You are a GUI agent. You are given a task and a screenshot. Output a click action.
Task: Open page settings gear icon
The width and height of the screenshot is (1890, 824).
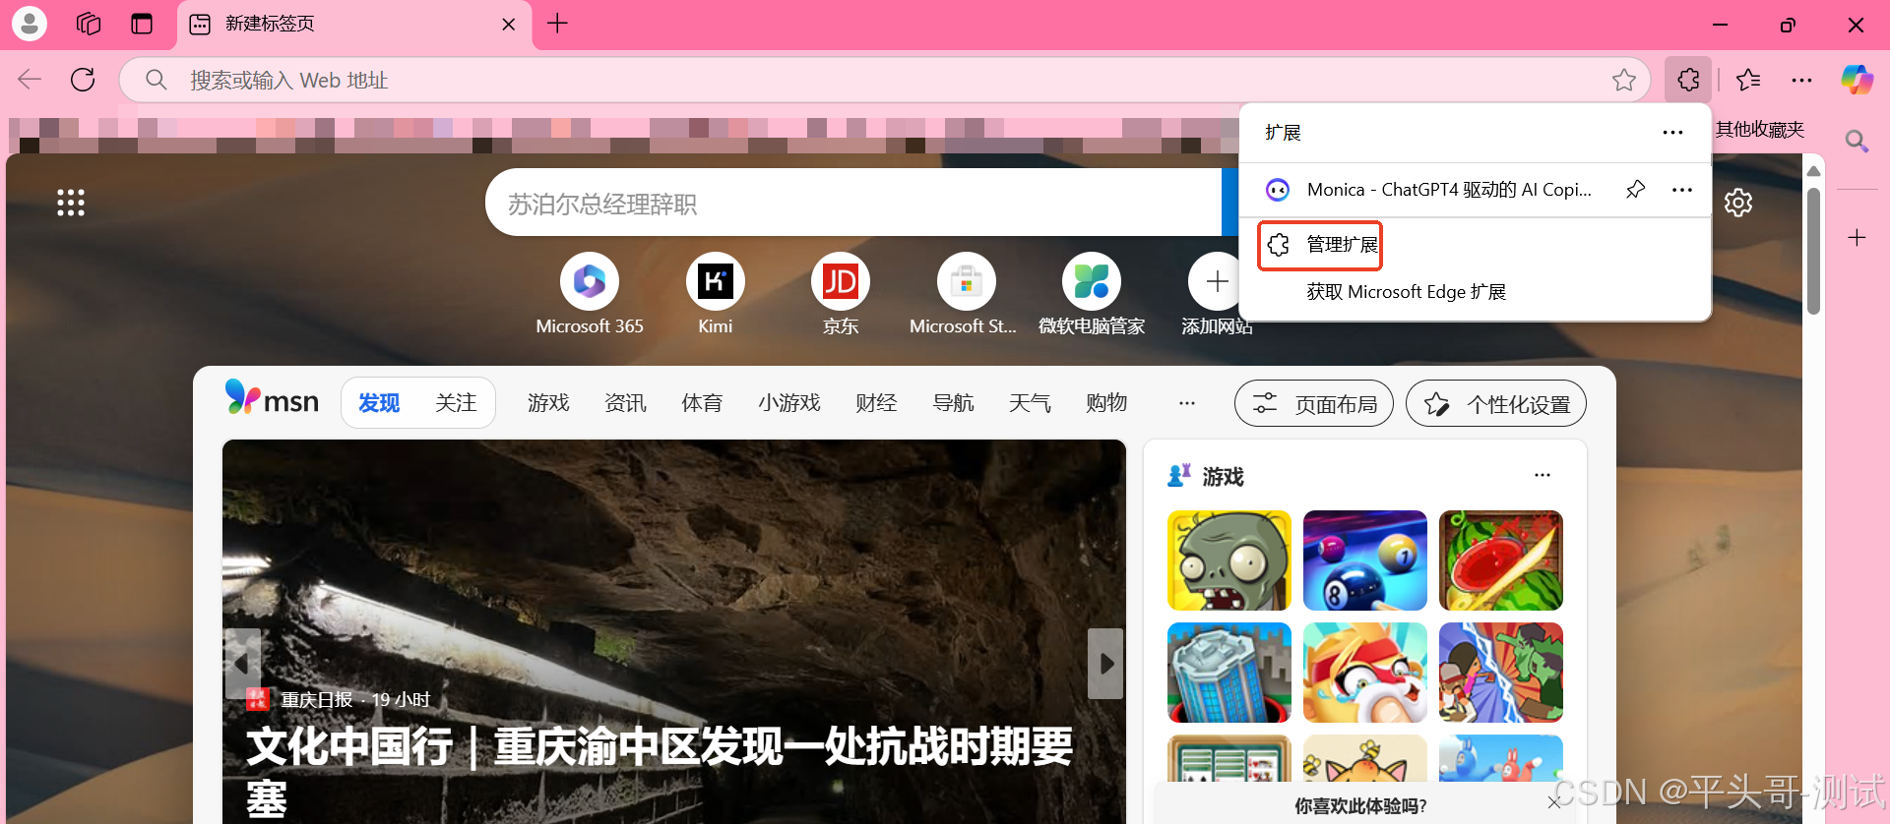[1738, 203]
